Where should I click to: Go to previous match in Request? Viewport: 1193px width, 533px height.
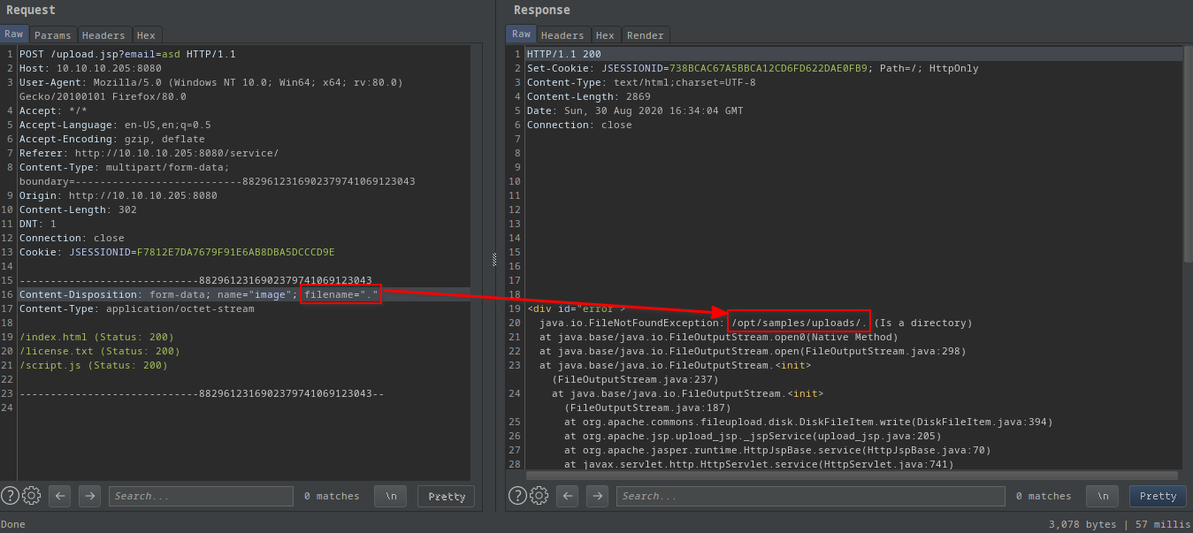pyautogui.click(x=59, y=496)
